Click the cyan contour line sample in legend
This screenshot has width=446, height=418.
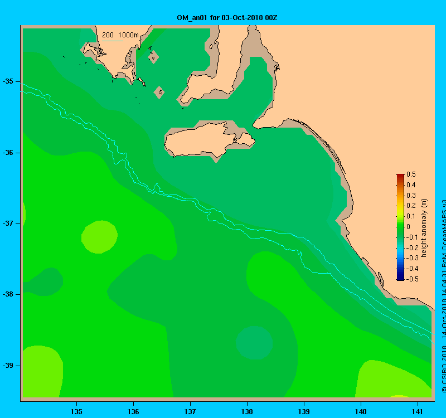click(113, 41)
